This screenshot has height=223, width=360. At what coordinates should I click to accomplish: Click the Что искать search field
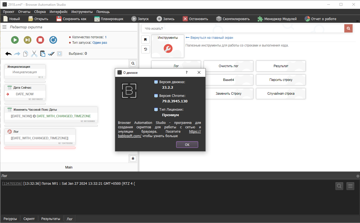(x=243, y=28)
